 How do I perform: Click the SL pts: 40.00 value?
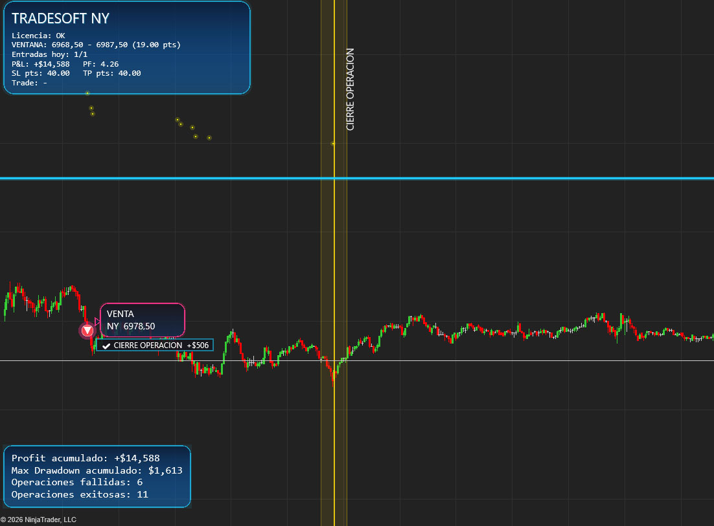click(40, 73)
